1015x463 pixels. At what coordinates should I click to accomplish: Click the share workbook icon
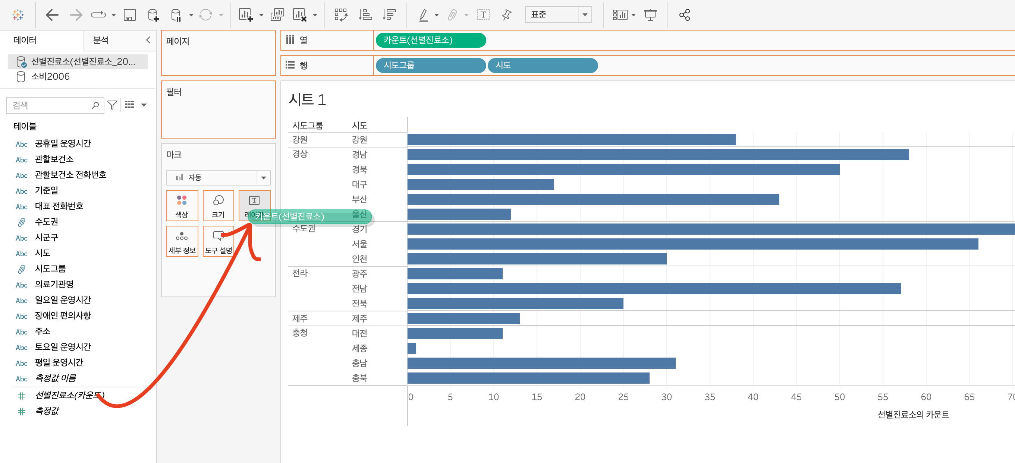(684, 15)
